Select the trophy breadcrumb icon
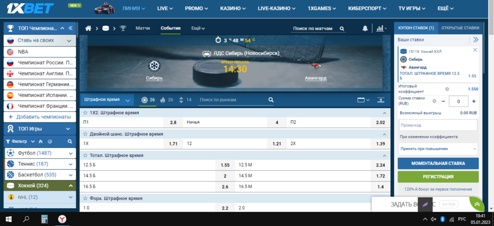This screenshot has height=226, width=494. point(123,28)
